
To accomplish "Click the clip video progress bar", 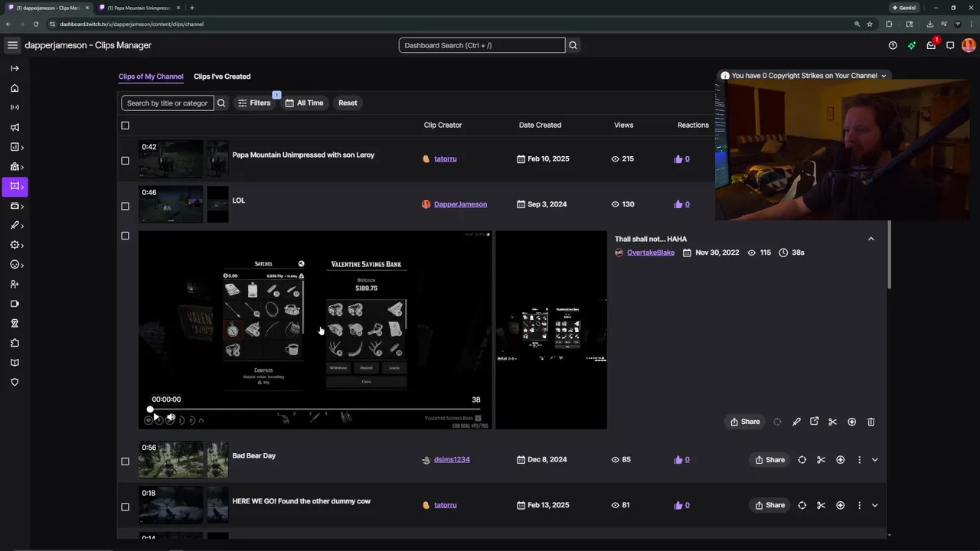I will point(315,409).
